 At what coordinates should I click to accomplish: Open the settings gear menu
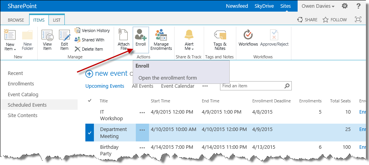345,6
